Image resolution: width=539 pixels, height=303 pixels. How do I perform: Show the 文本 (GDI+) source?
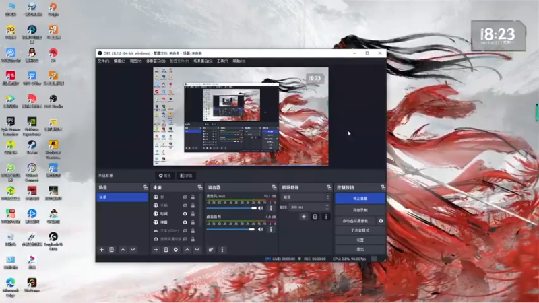pos(185,230)
